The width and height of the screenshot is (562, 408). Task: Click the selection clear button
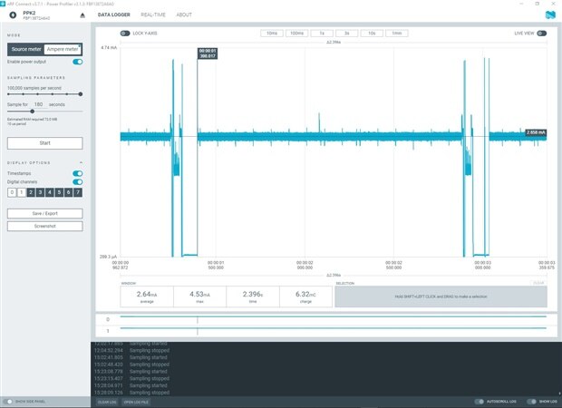tap(538, 283)
